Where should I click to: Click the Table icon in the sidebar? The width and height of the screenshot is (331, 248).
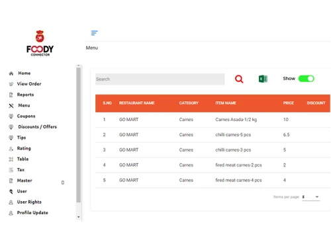point(11,159)
